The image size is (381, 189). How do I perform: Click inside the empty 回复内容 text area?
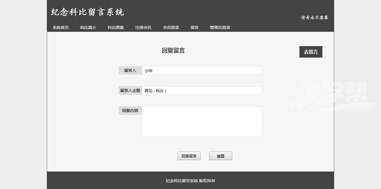click(x=202, y=122)
